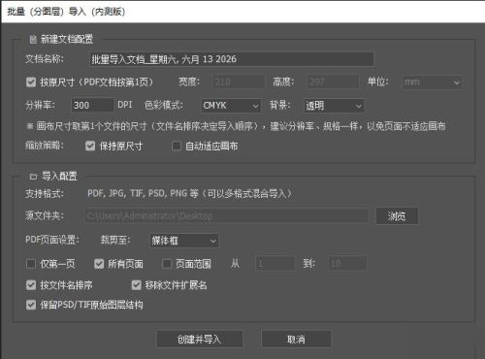Click the folder icon beside 导入配置
This screenshot has height=359, width=485.
click(33, 177)
